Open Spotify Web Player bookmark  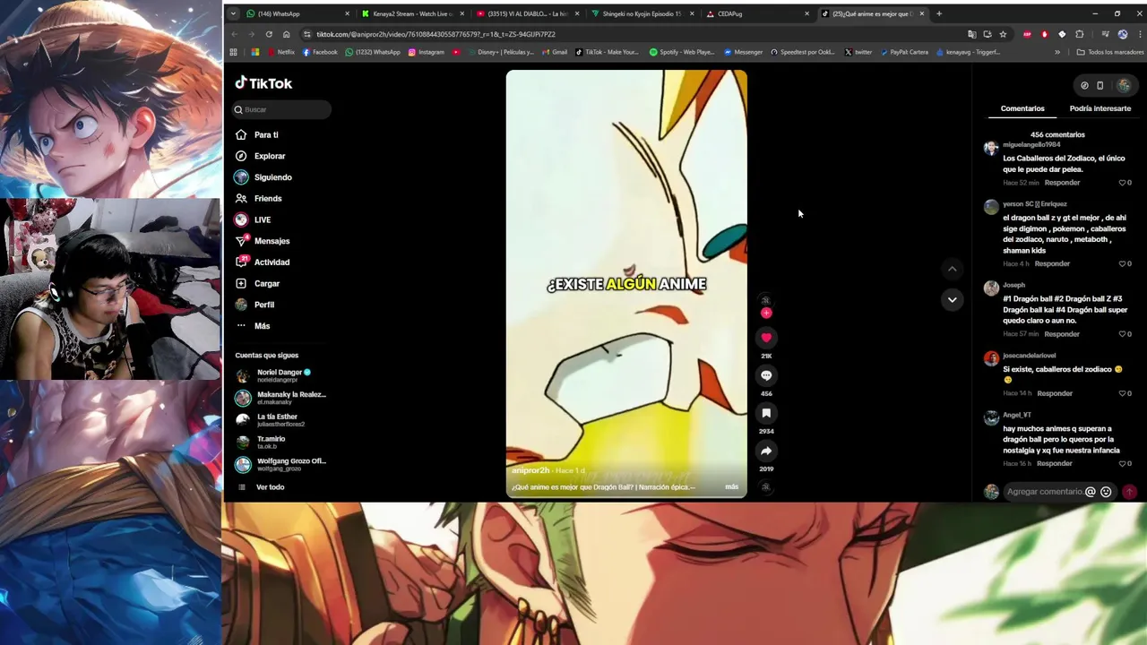click(682, 52)
